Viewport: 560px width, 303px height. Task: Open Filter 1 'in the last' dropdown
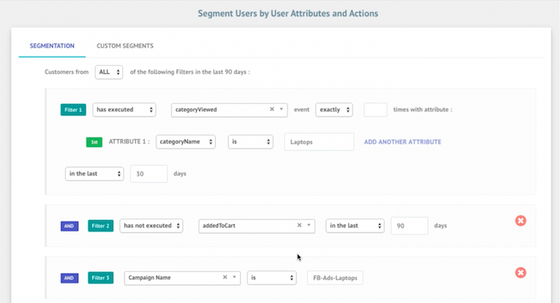pos(94,174)
